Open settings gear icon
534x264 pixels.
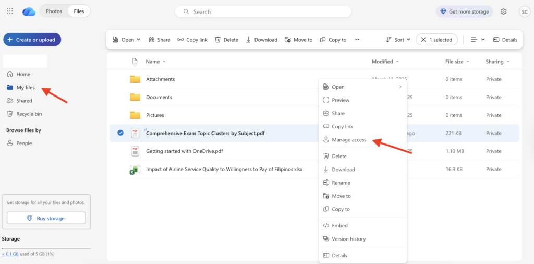(x=503, y=11)
